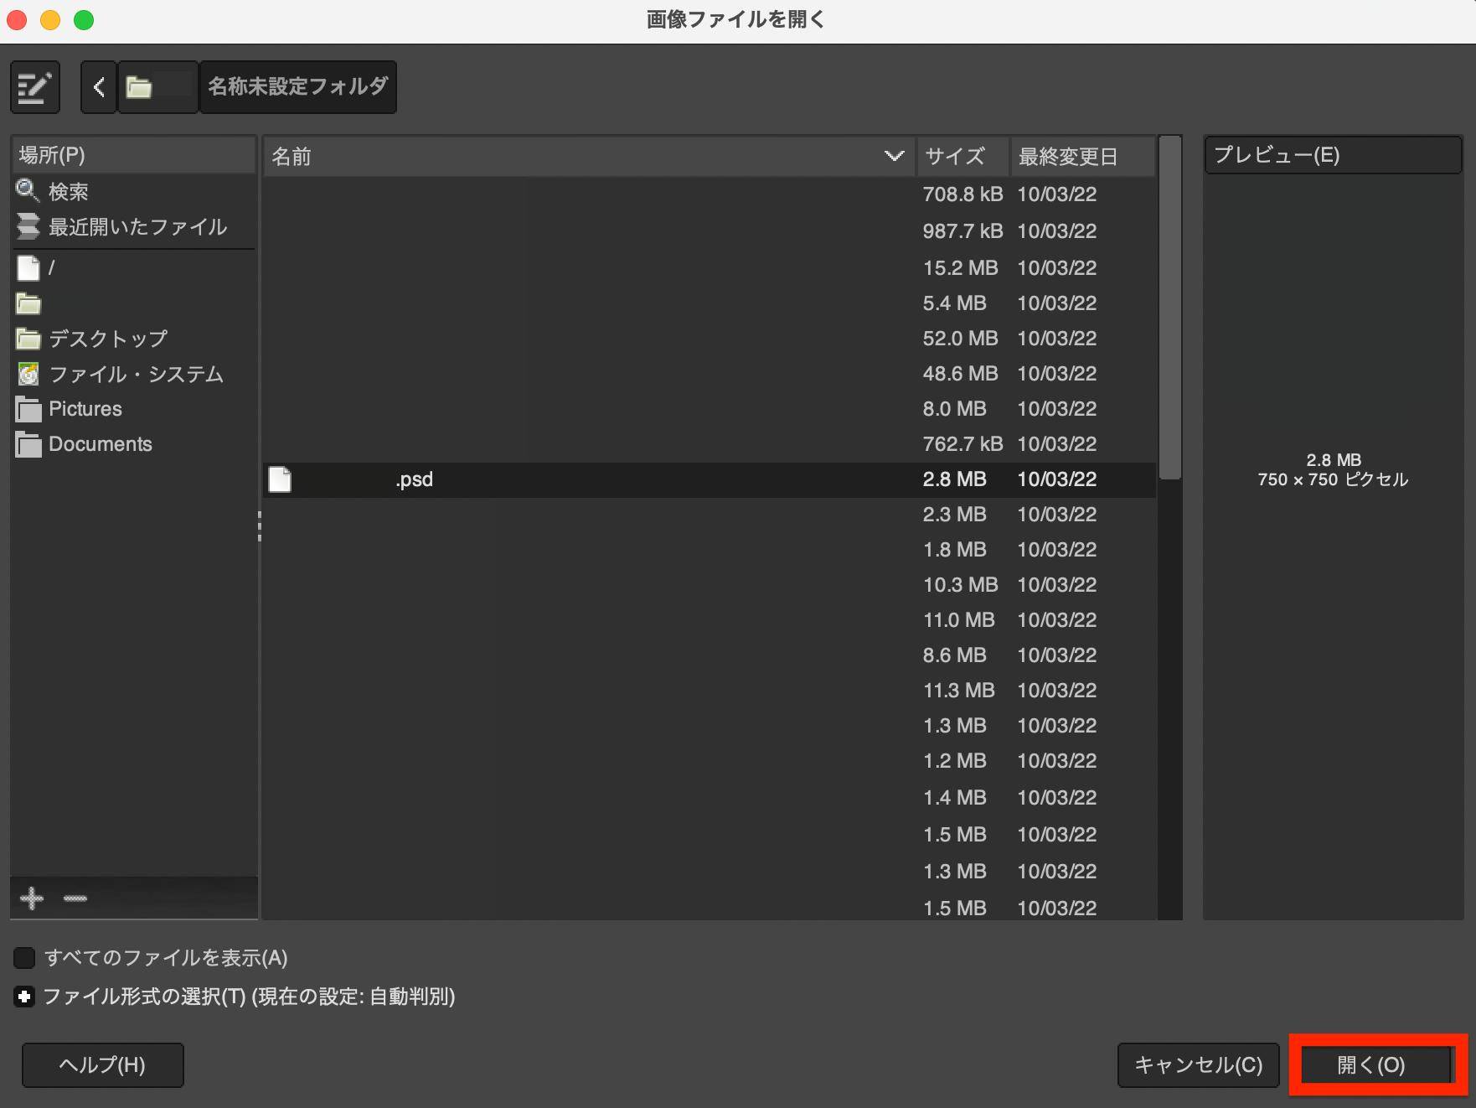Add a bookmark with the + icon
This screenshot has height=1108, width=1476.
[x=31, y=898]
